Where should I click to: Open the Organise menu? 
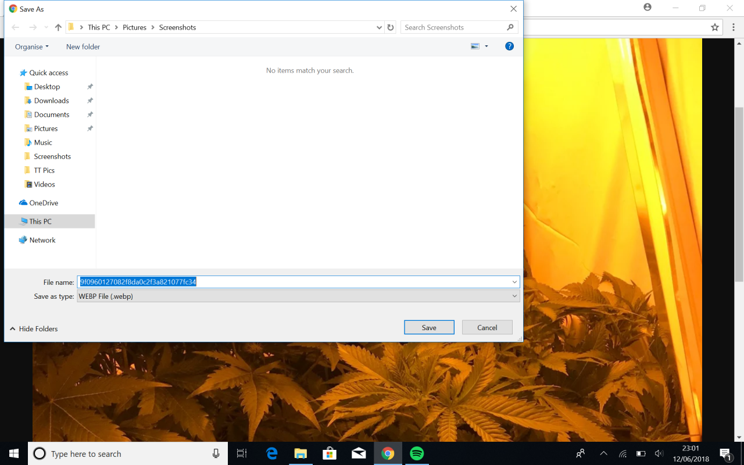[x=32, y=46]
